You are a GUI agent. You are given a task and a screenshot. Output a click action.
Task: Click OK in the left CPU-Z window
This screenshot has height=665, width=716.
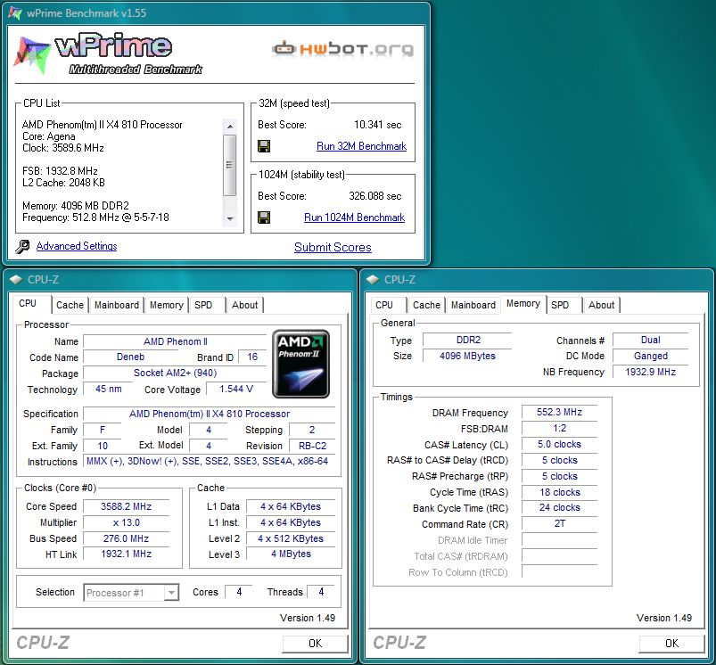point(315,644)
